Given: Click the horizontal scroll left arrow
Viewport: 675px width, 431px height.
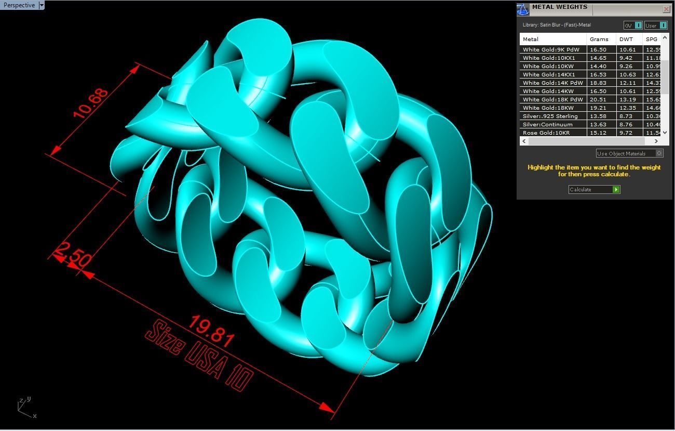Looking at the screenshot, I should (524, 141).
